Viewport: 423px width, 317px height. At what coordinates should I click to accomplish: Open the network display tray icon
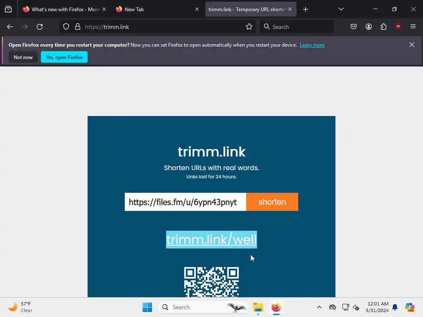coord(345,307)
